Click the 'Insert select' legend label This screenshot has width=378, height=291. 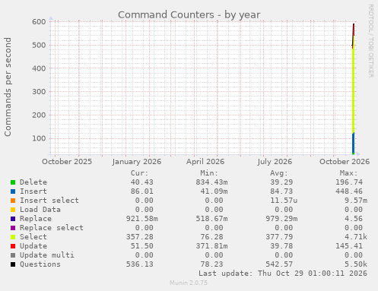[x=49, y=201]
